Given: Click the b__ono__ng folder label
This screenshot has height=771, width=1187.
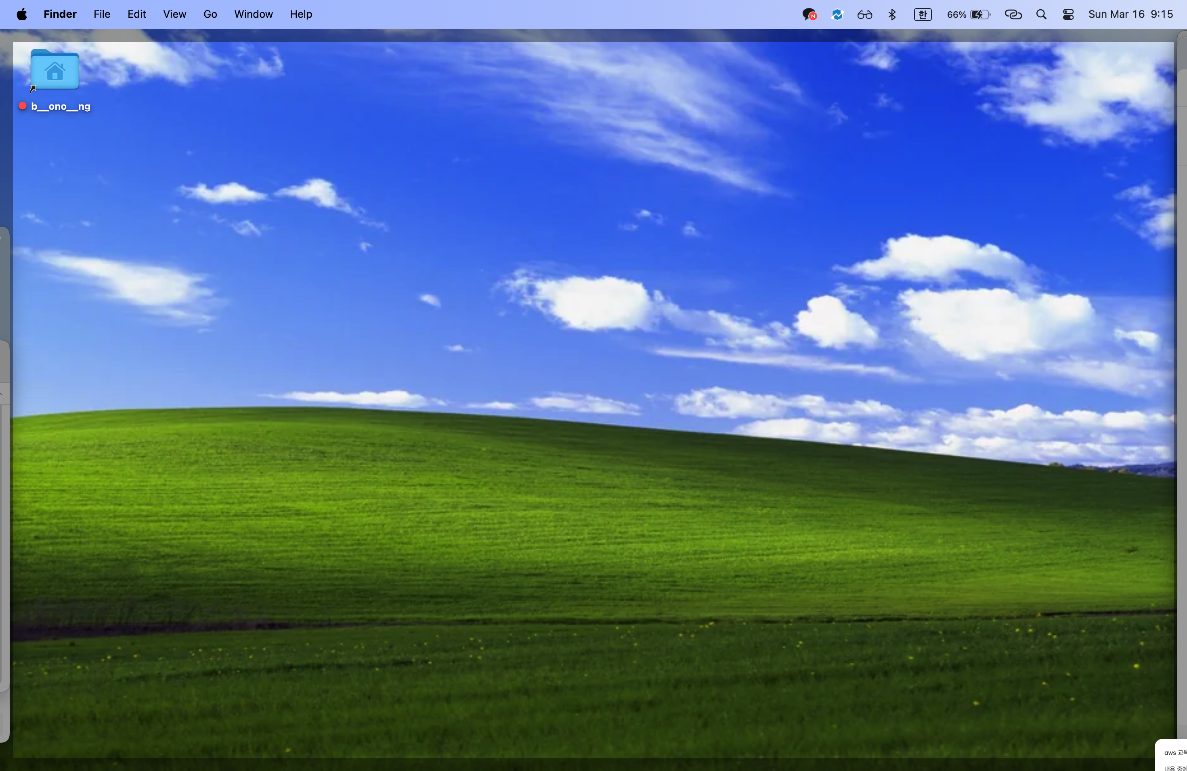Looking at the screenshot, I should pos(60,106).
